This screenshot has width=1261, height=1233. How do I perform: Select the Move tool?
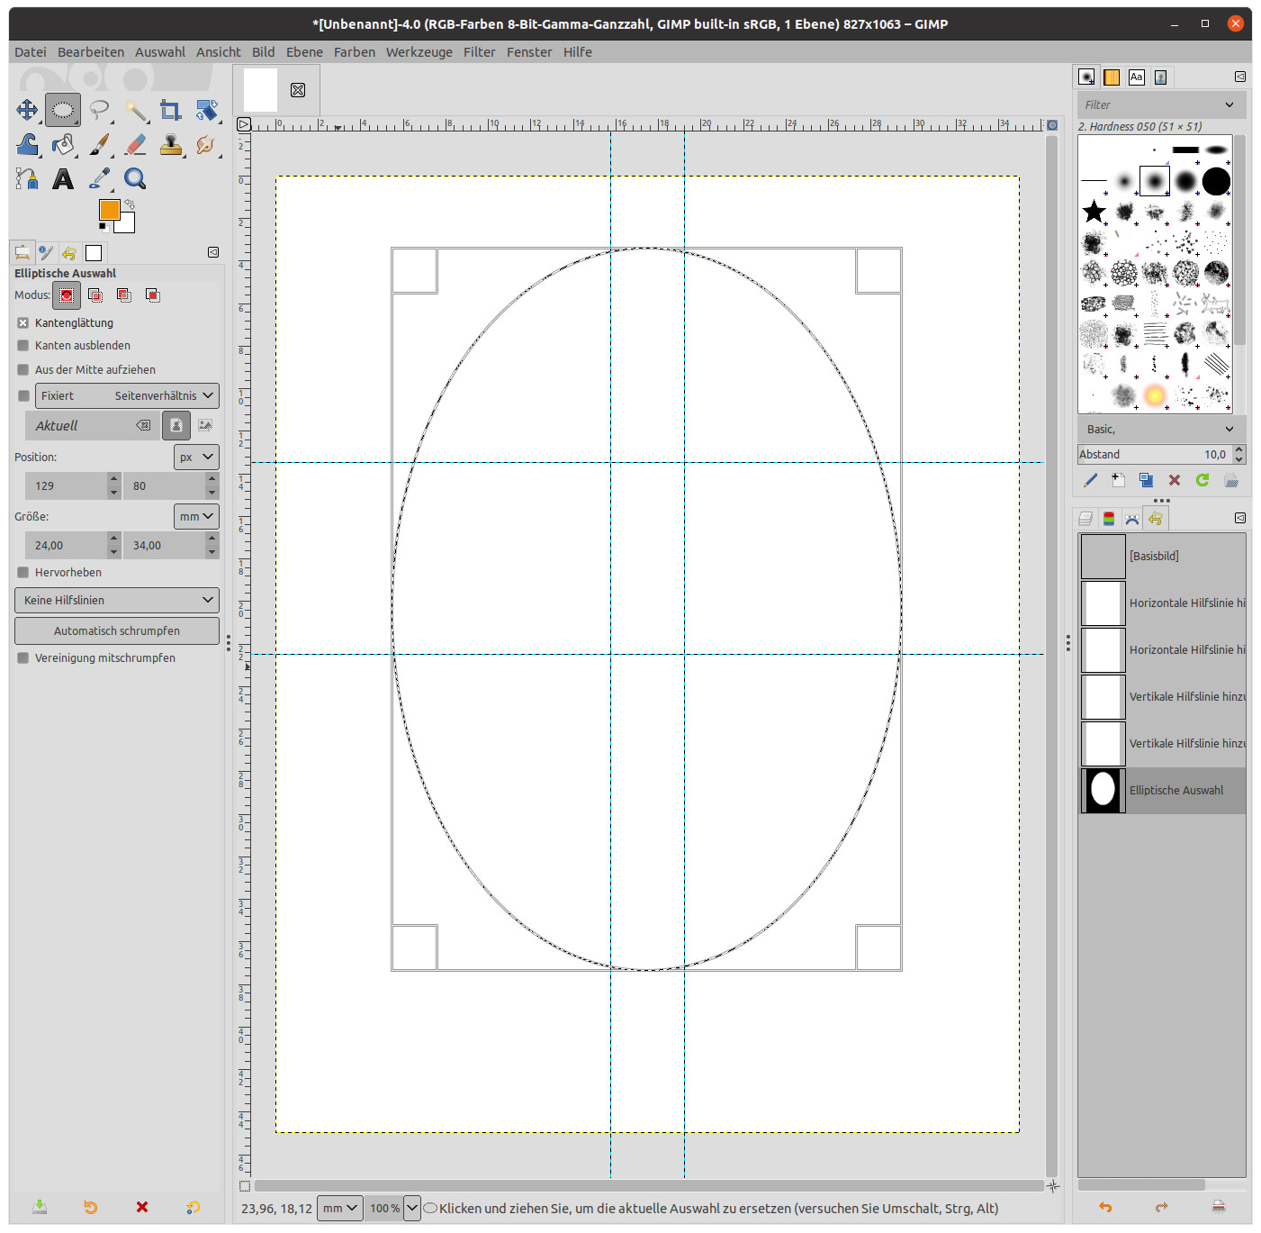(x=27, y=110)
